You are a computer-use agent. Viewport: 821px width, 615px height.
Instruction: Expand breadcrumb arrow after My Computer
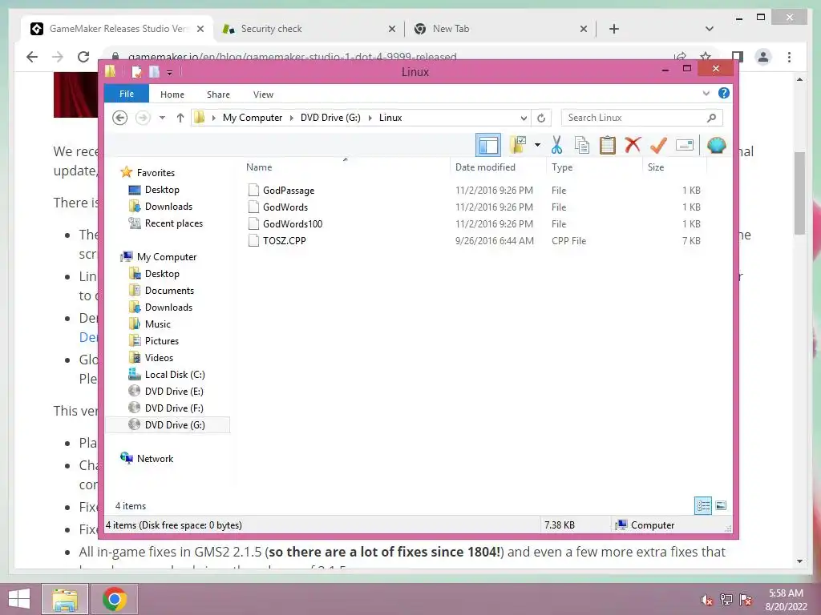coord(292,118)
